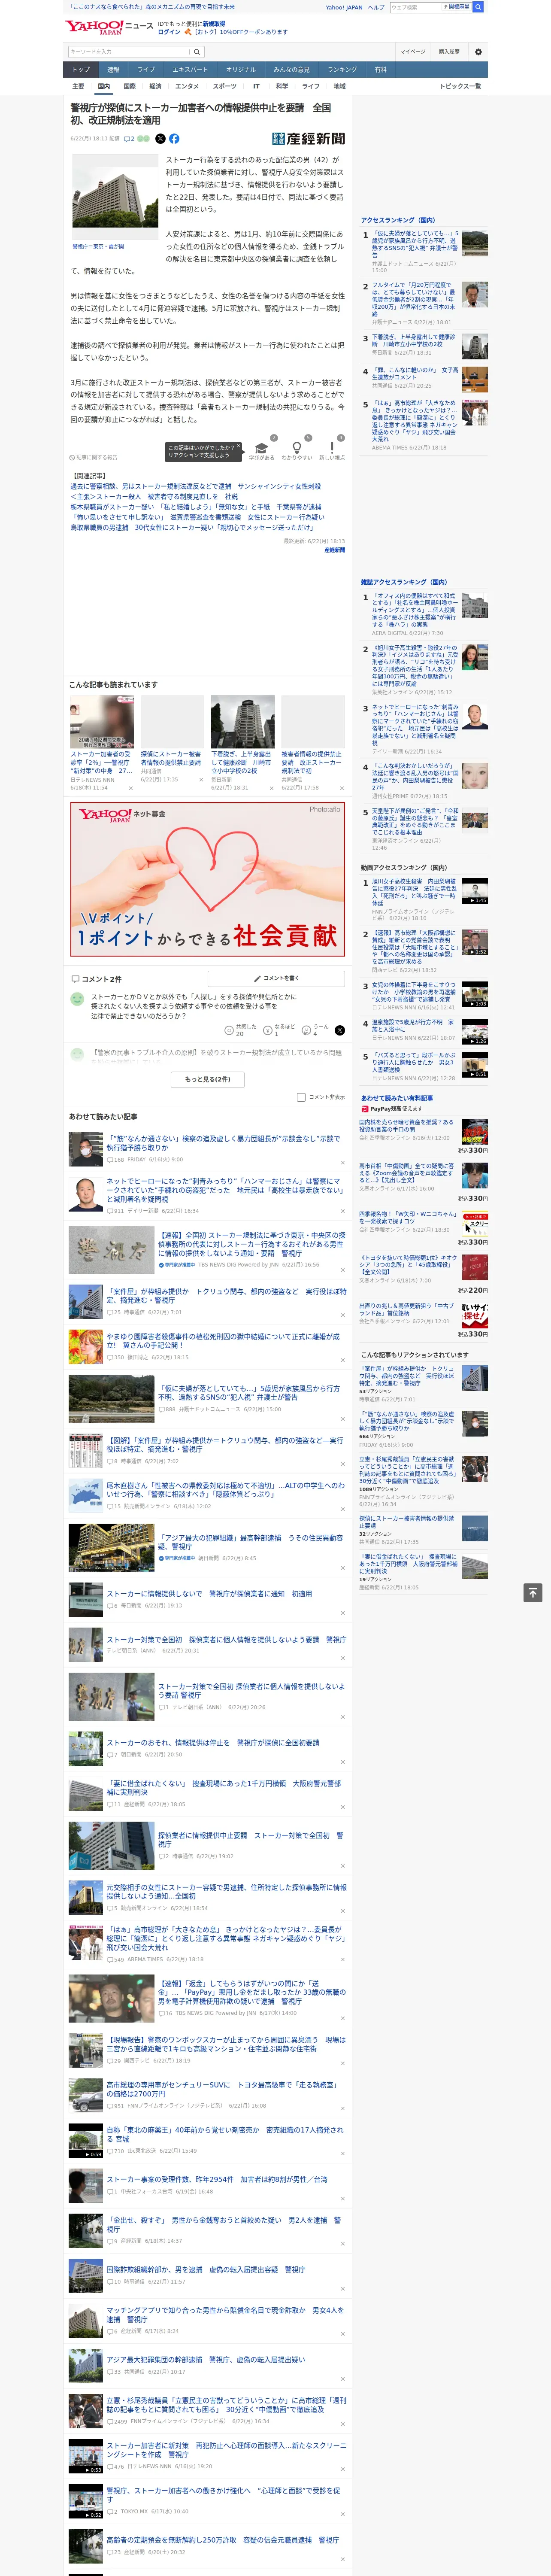
Task: Open the settings gear icon
Action: (478, 51)
